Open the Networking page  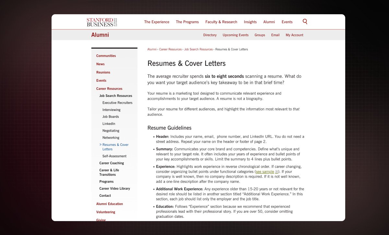(111, 138)
